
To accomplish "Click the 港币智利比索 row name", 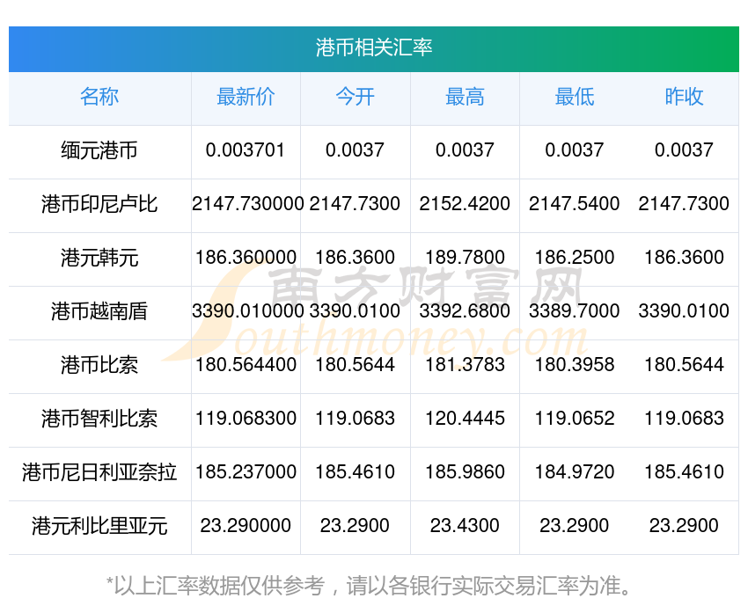I will [x=99, y=419].
